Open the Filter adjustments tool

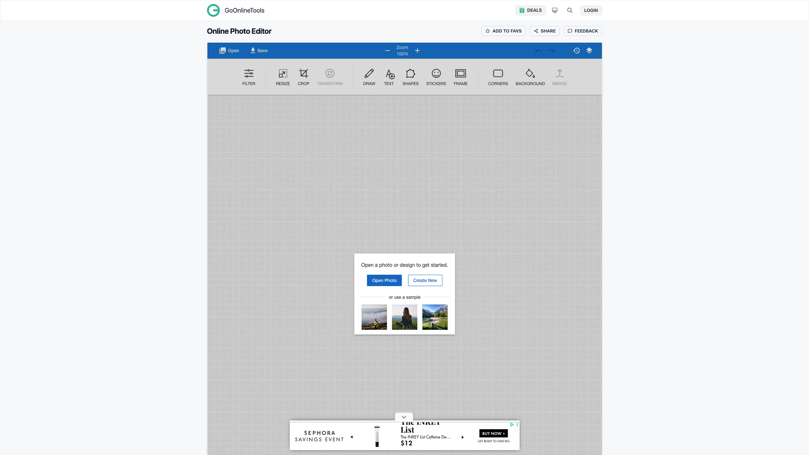(249, 77)
